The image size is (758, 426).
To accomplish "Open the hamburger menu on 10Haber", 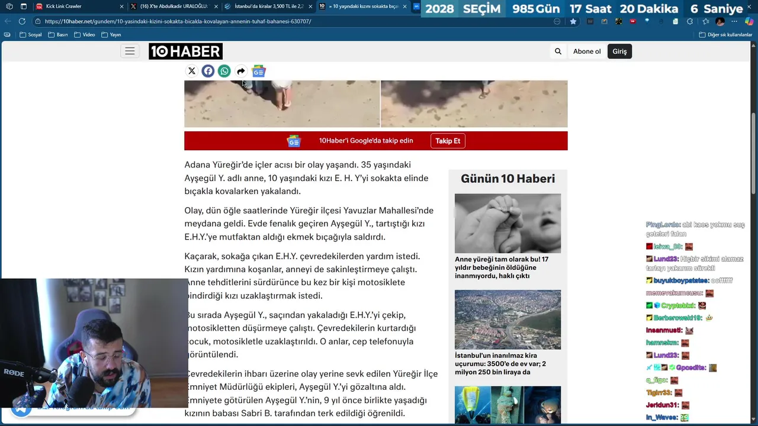I will (x=130, y=51).
